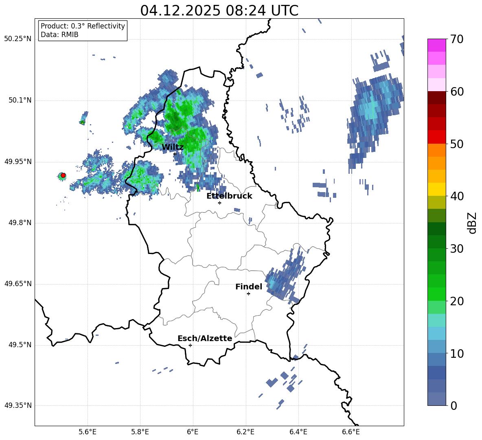This screenshot has width=482, height=440.
Task: Click the Data: RMIB text
Action: click(x=59, y=35)
